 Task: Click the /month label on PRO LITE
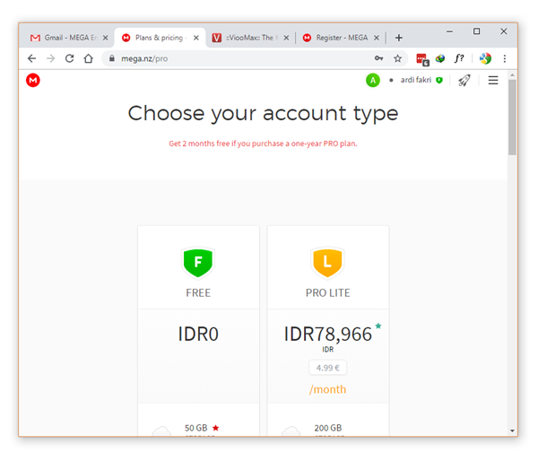coord(327,389)
